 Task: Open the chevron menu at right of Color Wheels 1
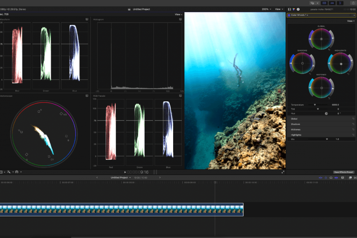coord(354,15)
